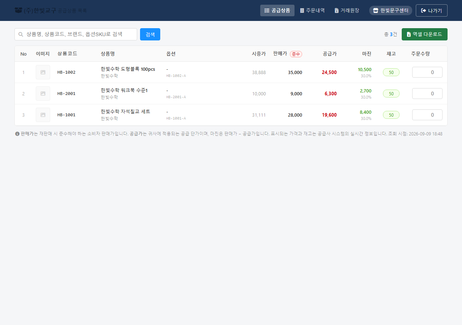Click margin value 10,500
This screenshot has height=325, width=462.
(365, 69)
